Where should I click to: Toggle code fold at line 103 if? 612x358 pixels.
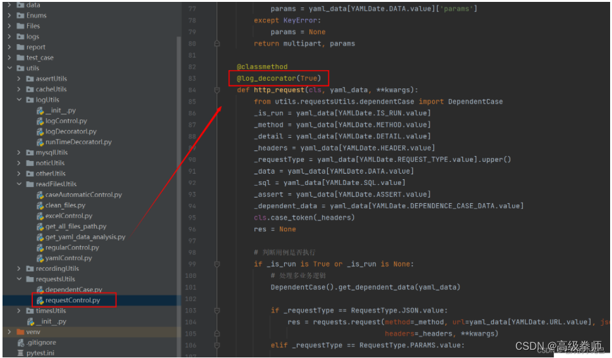pyautogui.click(x=217, y=311)
